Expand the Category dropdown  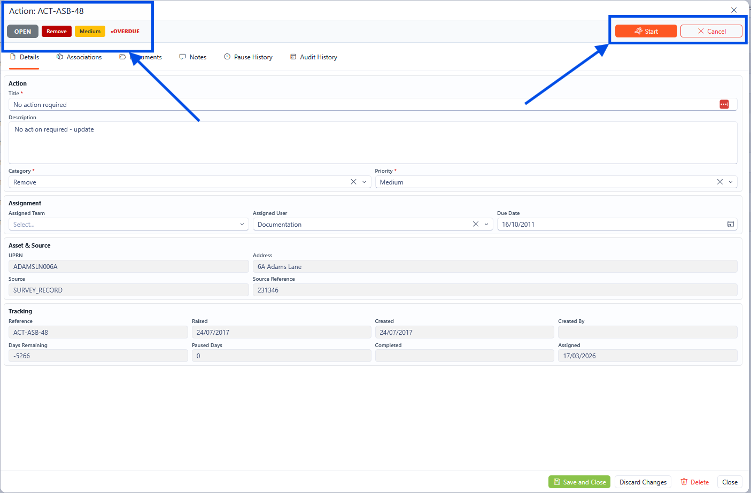coord(365,182)
